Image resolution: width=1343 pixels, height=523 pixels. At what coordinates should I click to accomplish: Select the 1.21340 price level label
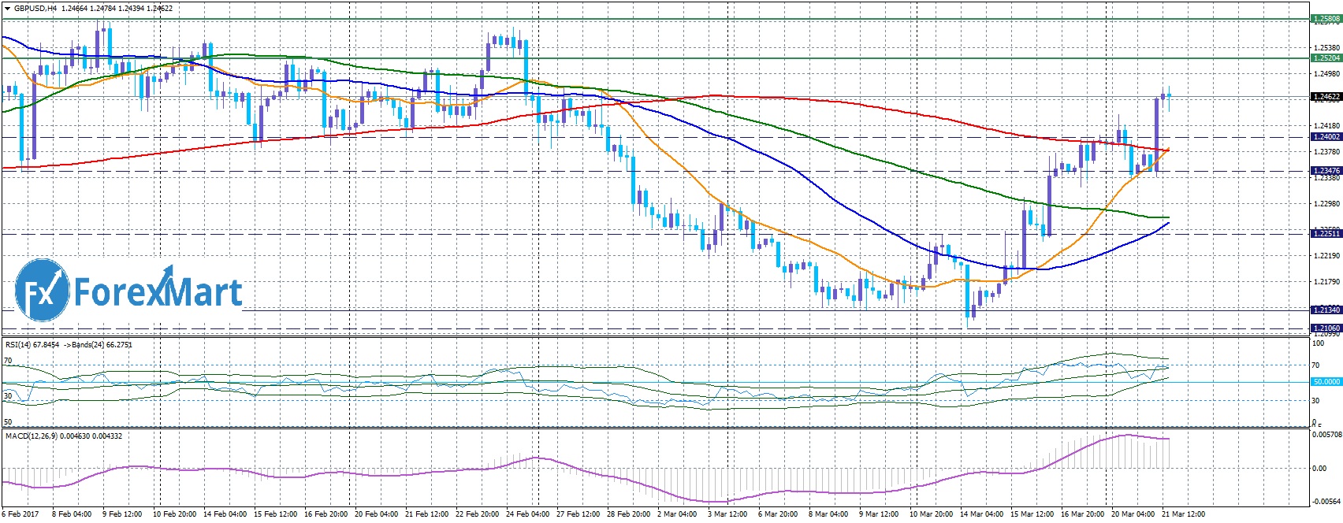[x=1326, y=310]
